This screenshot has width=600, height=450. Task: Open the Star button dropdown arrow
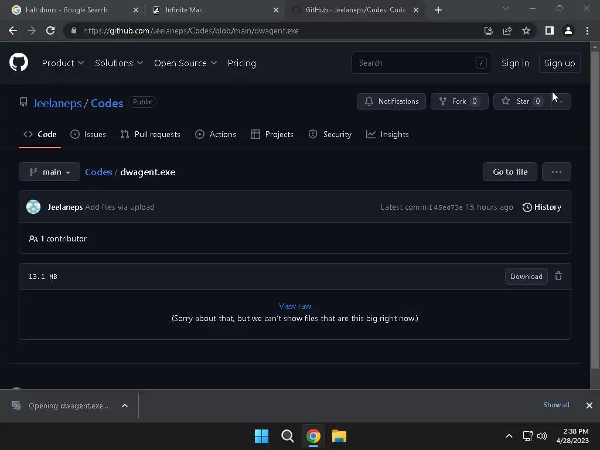[x=561, y=101]
